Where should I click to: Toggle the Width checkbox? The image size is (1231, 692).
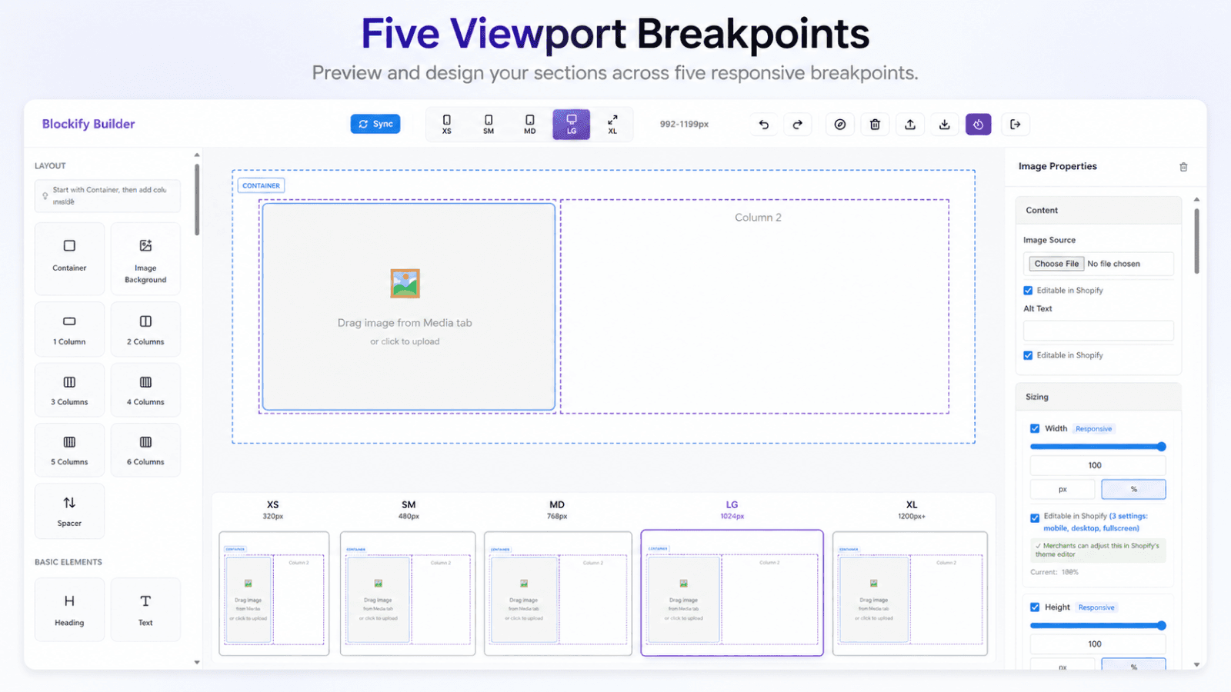1035,428
